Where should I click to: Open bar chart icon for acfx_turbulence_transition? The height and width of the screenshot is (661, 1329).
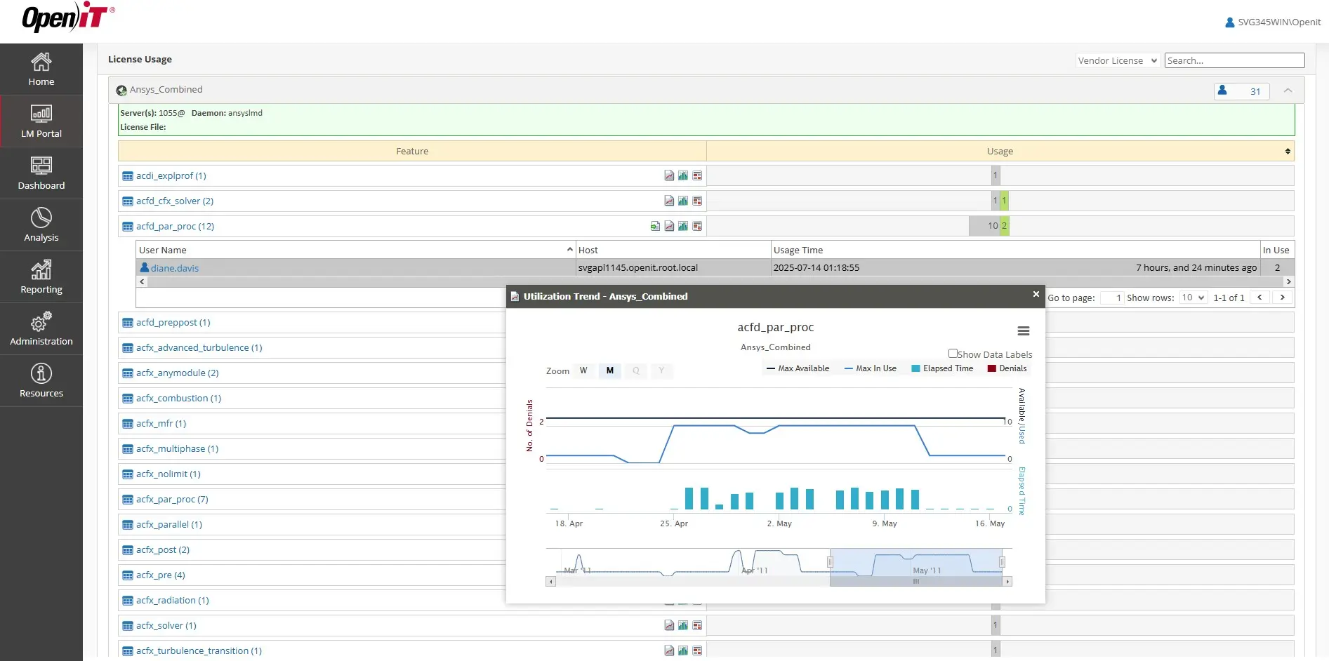coord(683,650)
